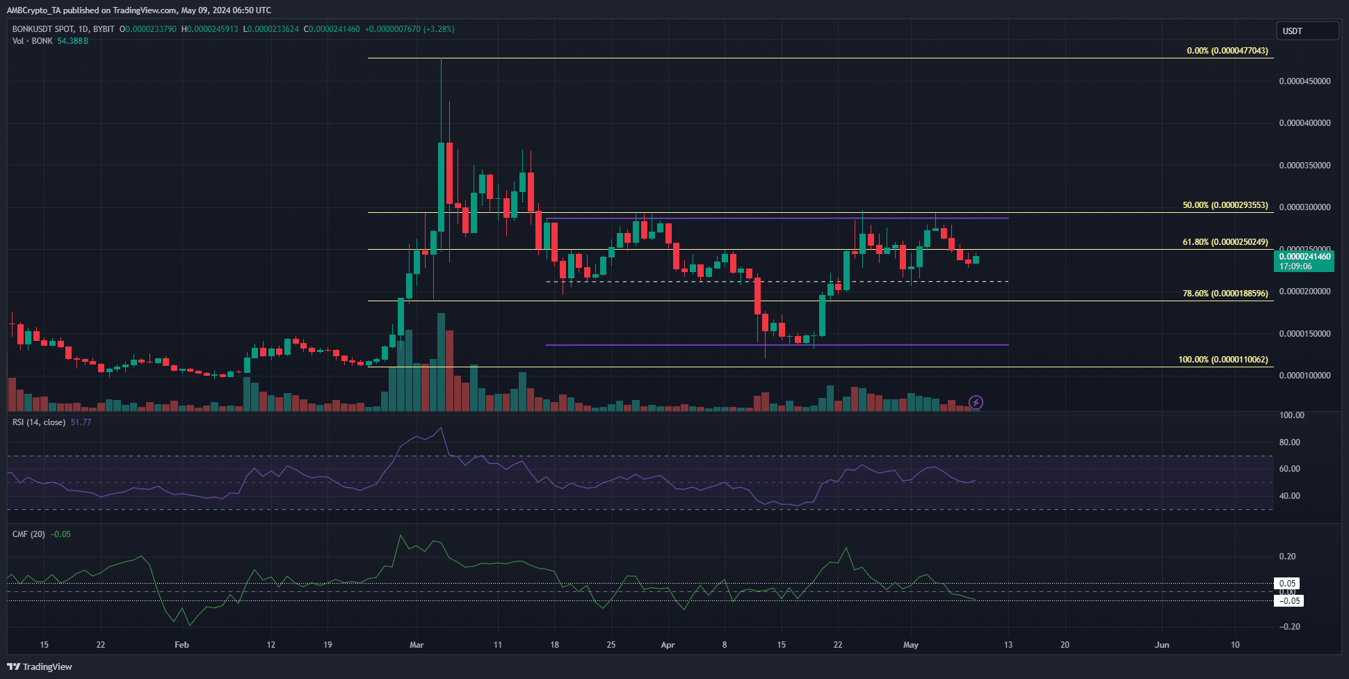Select the 50.00% (0.0000293553) Fibonacci label
Image resolution: width=1349 pixels, height=679 pixels.
click(x=1225, y=205)
